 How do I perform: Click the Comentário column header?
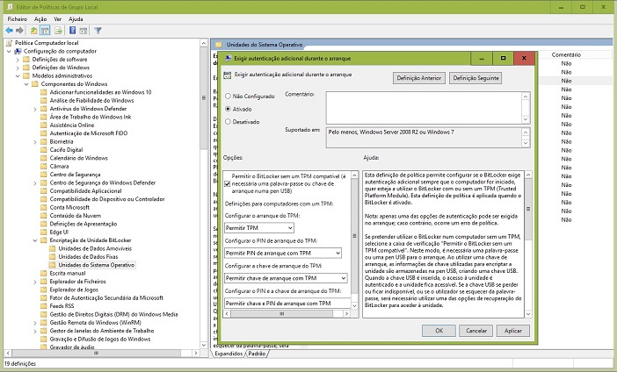[566, 54]
